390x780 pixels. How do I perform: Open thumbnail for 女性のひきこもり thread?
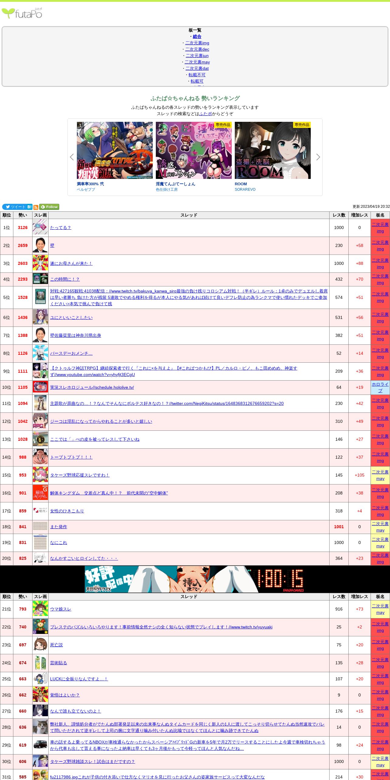[40, 511]
